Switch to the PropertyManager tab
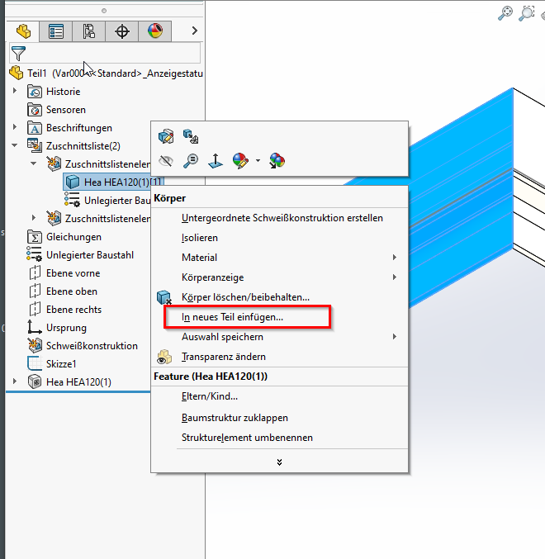Screen dimensions: 545x559 coord(56,31)
